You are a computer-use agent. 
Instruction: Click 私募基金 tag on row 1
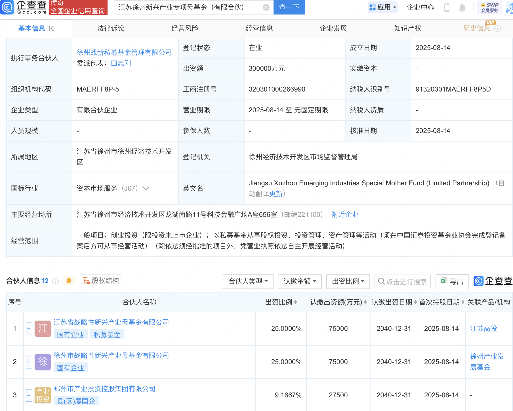tap(107, 335)
